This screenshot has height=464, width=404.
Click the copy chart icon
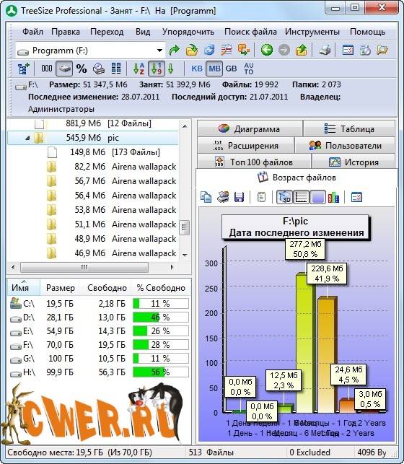click(x=206, y=197)
